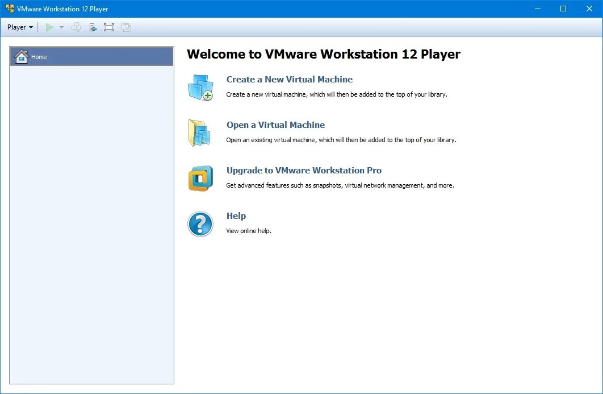The width and height of the screenshot is (603, 394).
Task: Click the Workstation Pro upgrade box icon
Action: pos(200,178)
